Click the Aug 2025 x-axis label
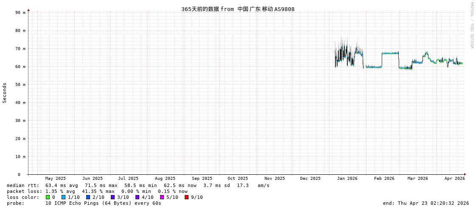Viewport: 476px width, 209px height. 165,179
